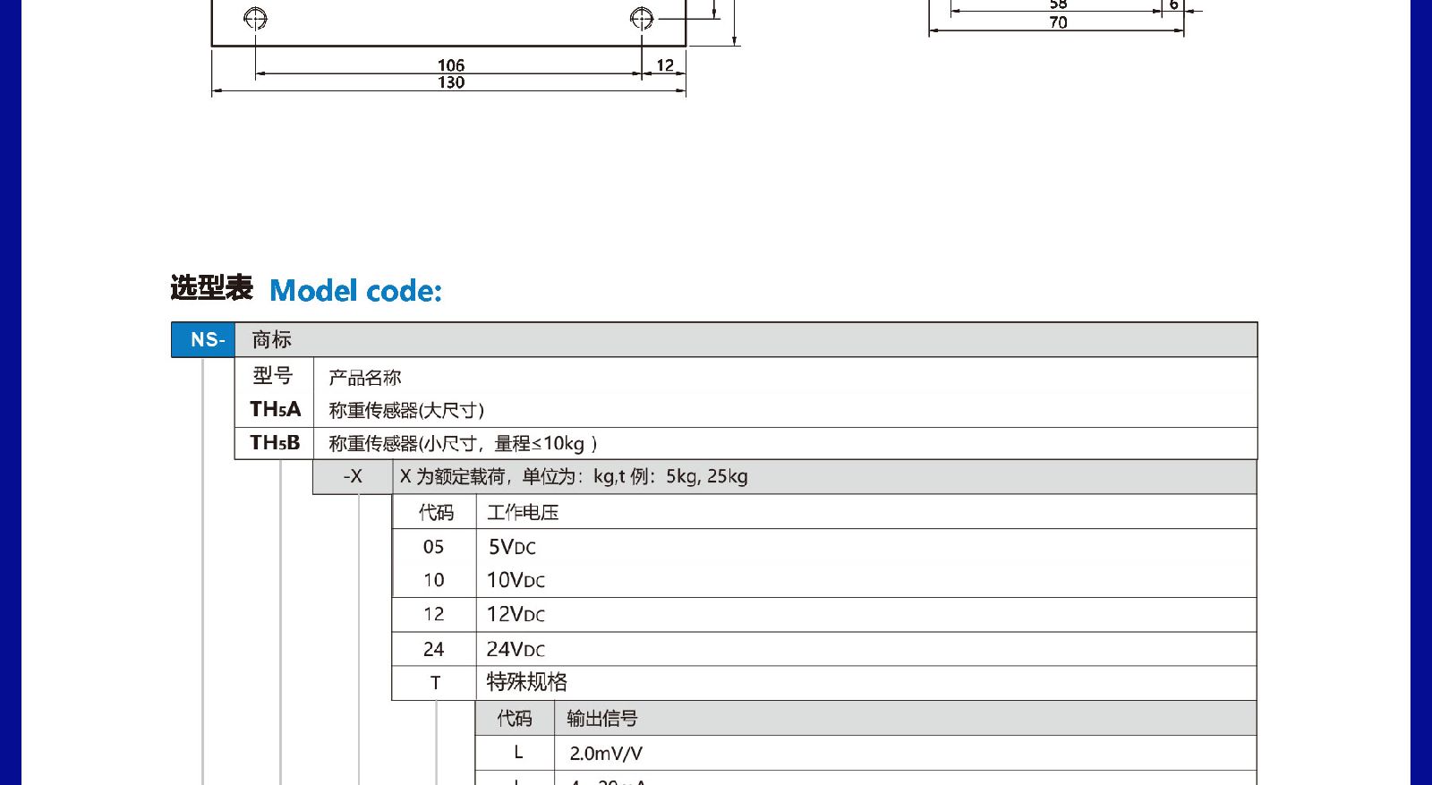Click the blue Model code: heading

point(355,291)
